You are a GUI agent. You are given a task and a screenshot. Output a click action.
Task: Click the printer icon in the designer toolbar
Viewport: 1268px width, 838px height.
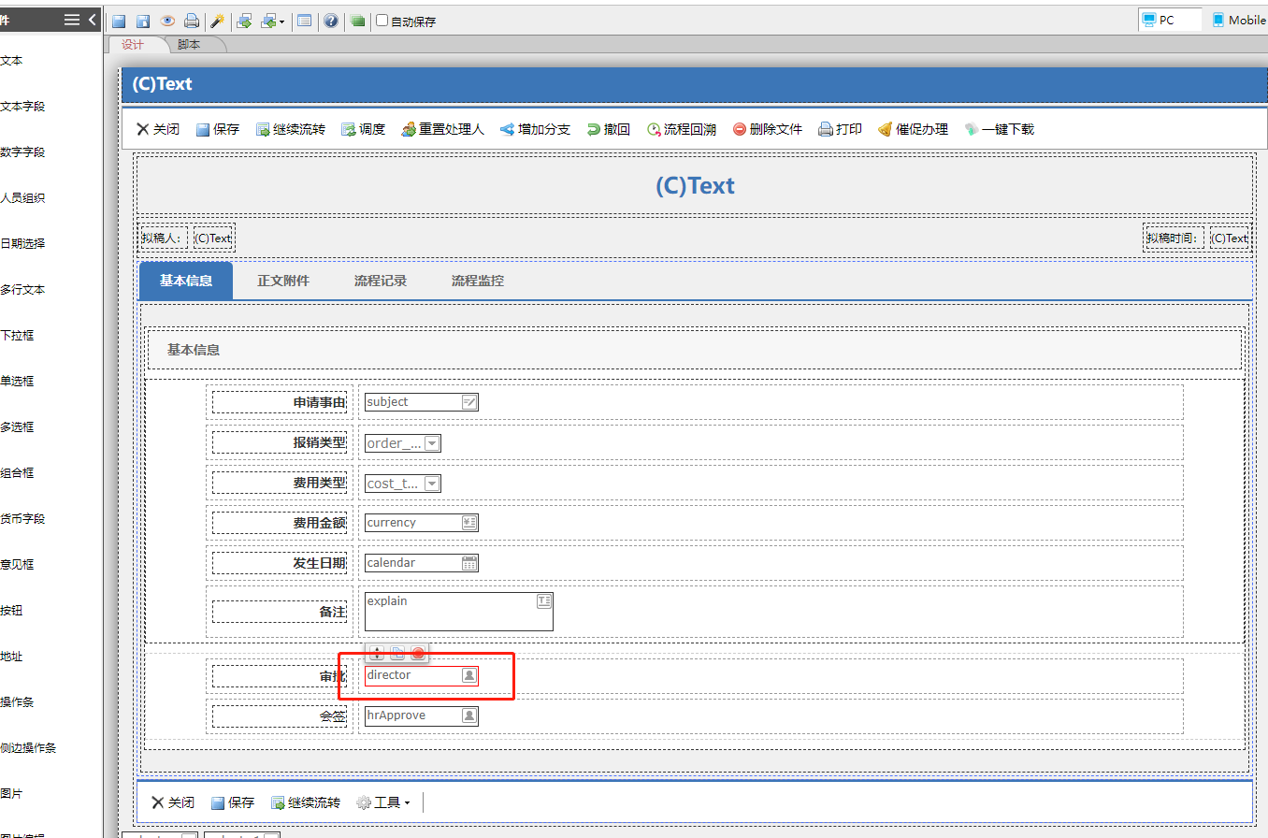click(192, 21)
